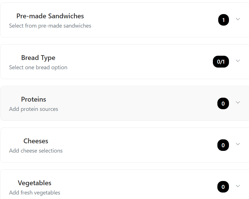The image size is (249, 199).
Task: Open the Pre-made Sandwiches section title
Action: (x=50, y=16)
